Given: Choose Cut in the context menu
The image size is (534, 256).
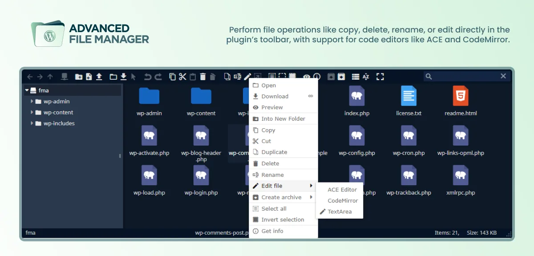Looking at the screenshot, I should click(x=283, y=141).
